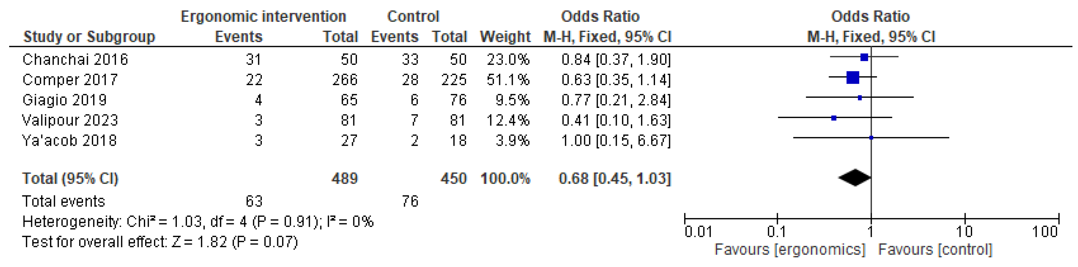Click the large blue square for Comper 2017
Screen dimensions: 1078x267
[x=852, y=78]
